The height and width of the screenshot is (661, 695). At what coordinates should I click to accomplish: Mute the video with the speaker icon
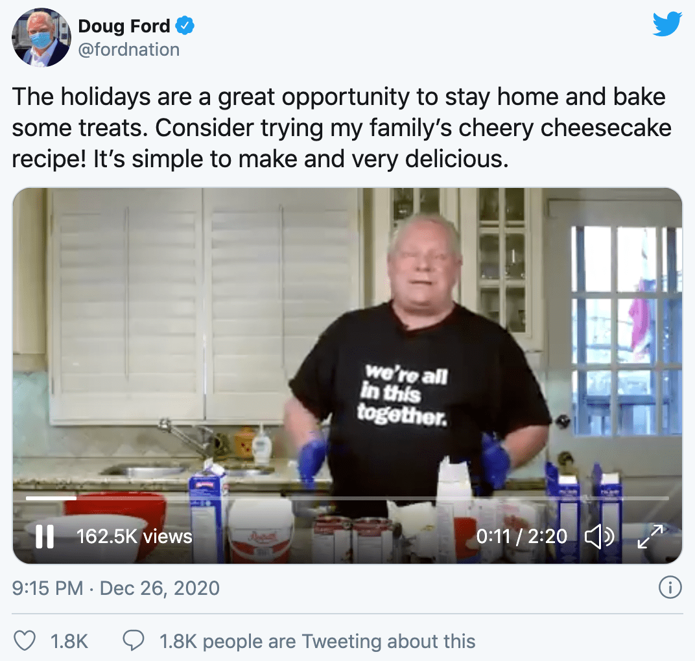pos(597,537)
